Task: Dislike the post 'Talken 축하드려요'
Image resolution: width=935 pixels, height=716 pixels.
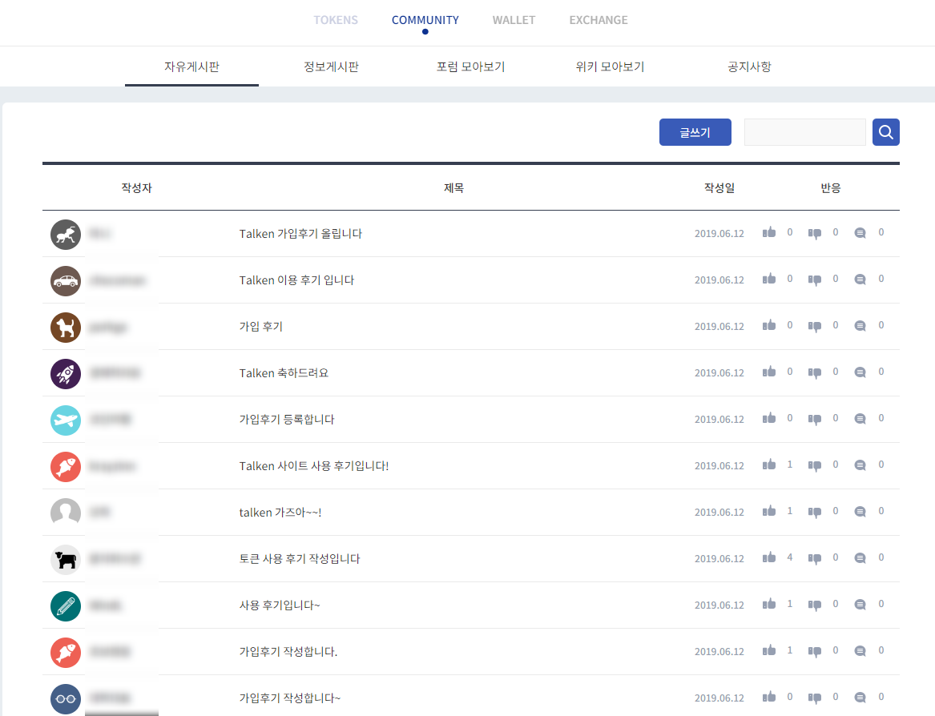Action: point(815,373)
